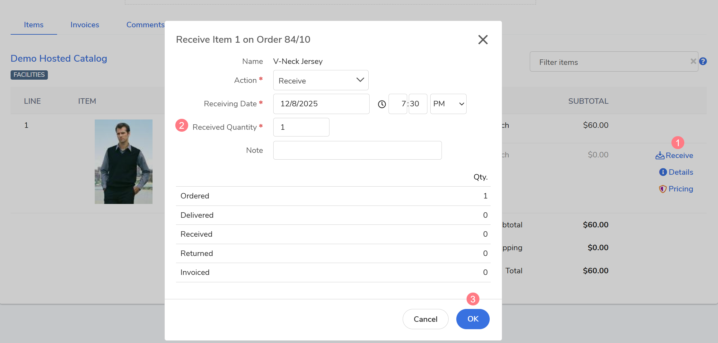Switch to the Invoices tab
The height and width of the screenshot is (343, 718).
click(x=85, y=25)
